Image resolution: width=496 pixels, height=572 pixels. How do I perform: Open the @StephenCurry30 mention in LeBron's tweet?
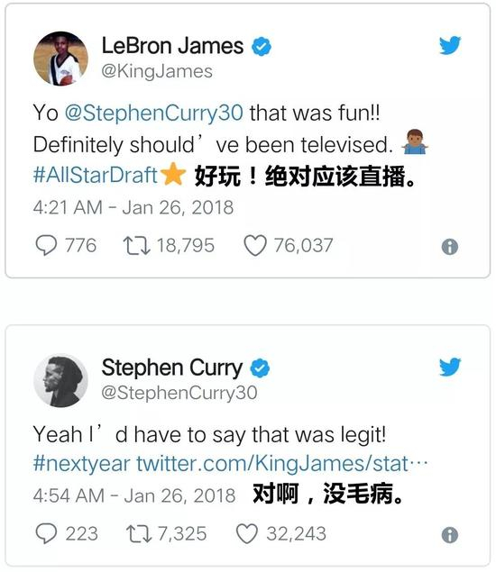pyautogui.click(x=154, y=113)
